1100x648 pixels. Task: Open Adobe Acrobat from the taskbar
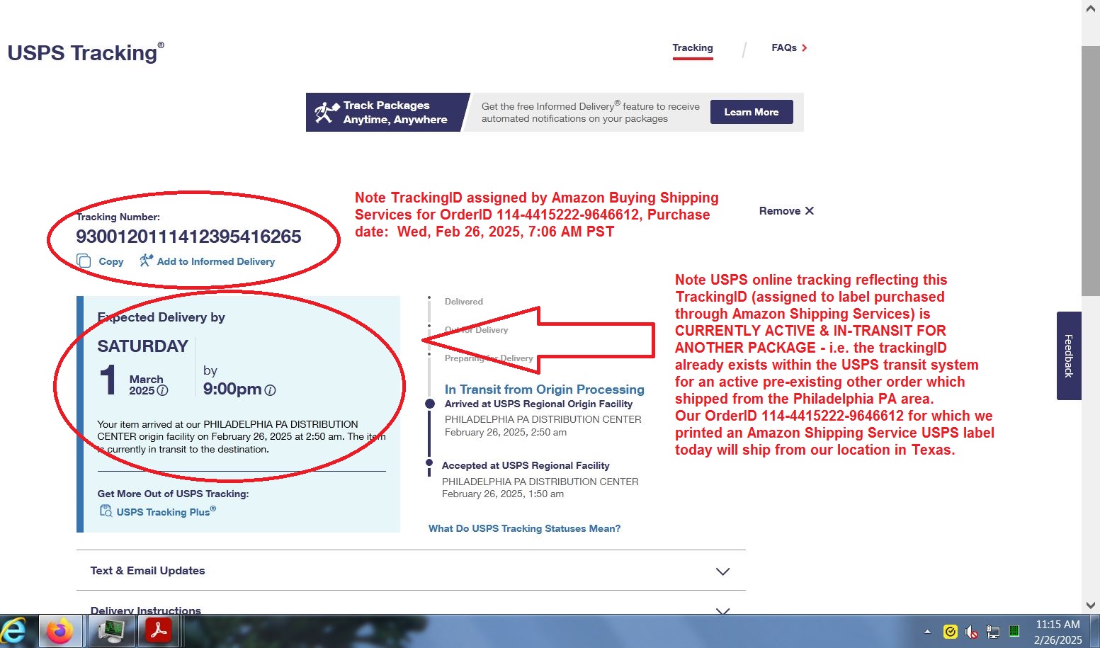(159, 630)
